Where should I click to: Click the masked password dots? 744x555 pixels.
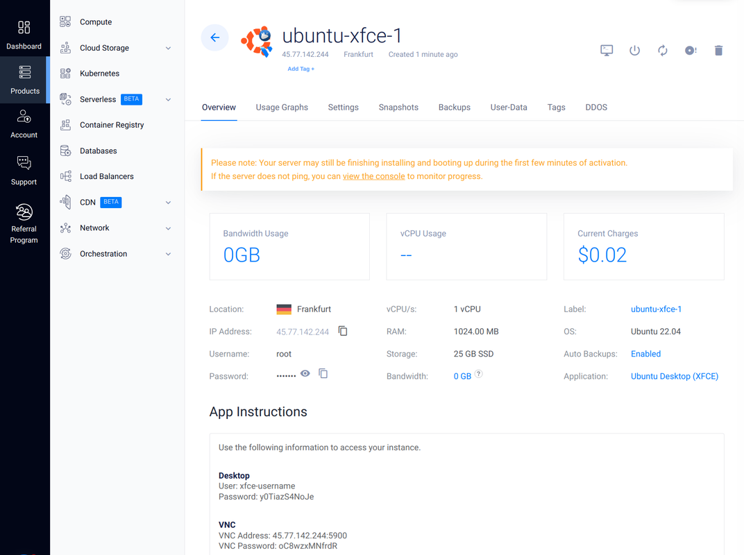(x=286, y=376)
